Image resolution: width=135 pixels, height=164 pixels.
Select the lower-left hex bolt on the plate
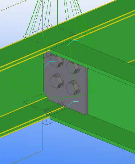coord(57,81)
